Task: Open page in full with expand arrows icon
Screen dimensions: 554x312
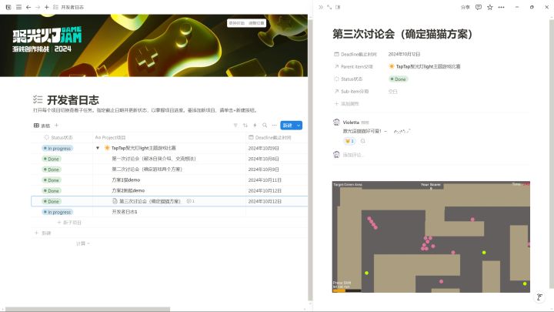Action: pos(329,7)
